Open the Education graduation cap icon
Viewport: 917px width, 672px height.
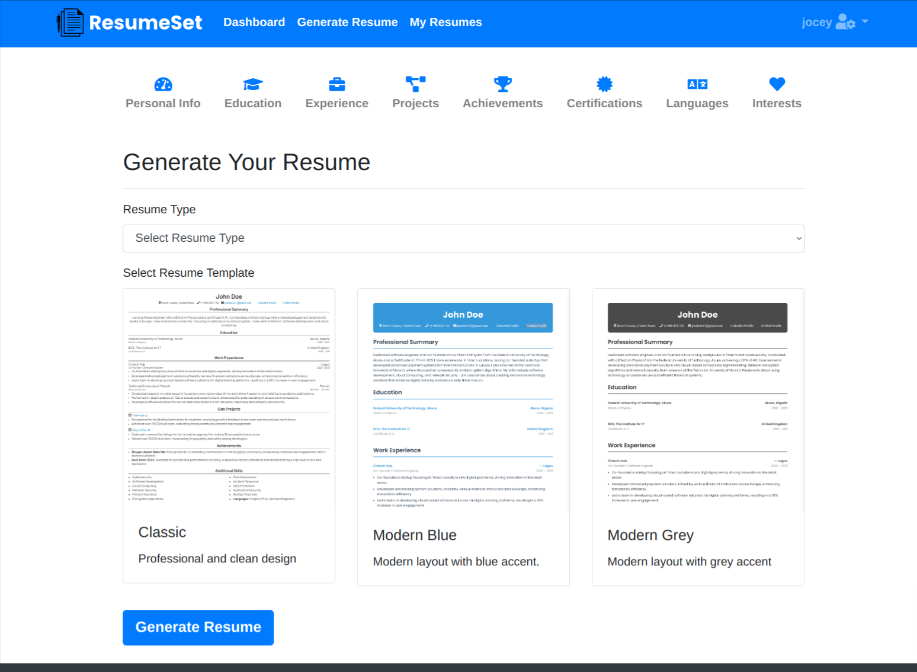point(253,84)
